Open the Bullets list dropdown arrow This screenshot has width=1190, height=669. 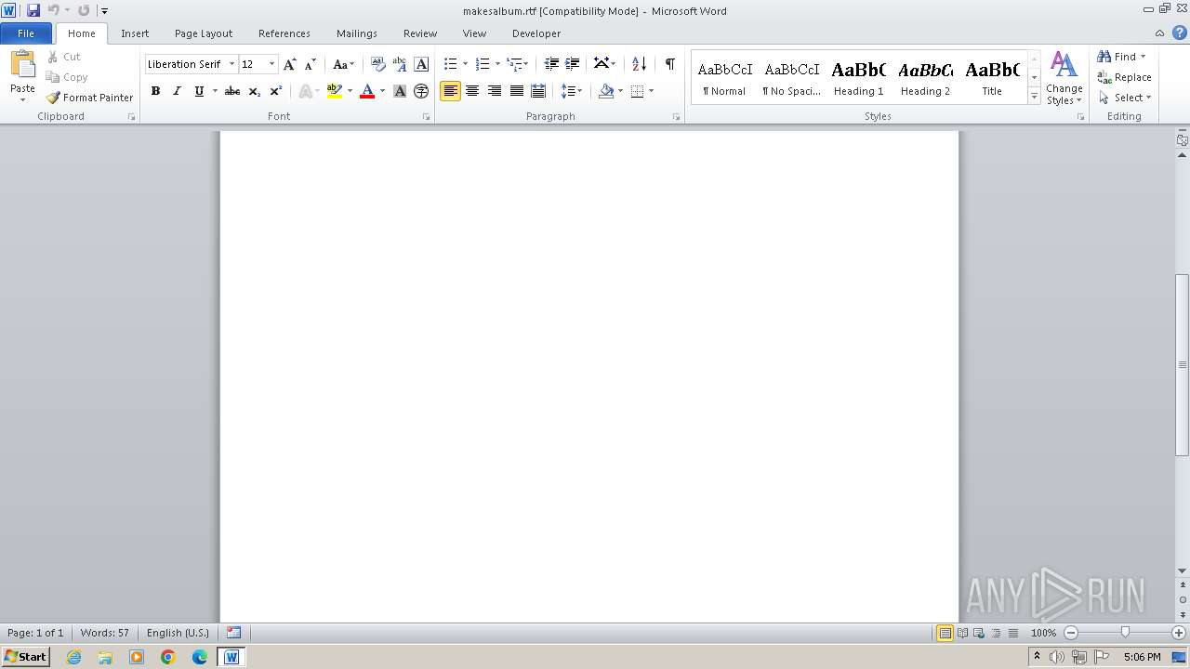(x=465, y=64)
